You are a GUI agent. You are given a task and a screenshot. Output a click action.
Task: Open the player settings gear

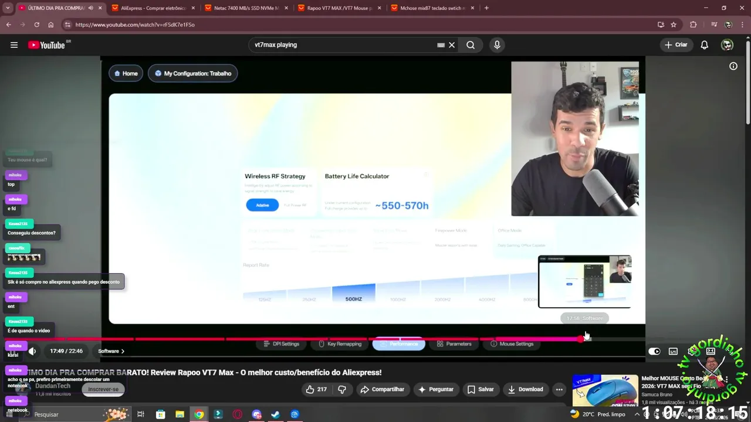692,351
